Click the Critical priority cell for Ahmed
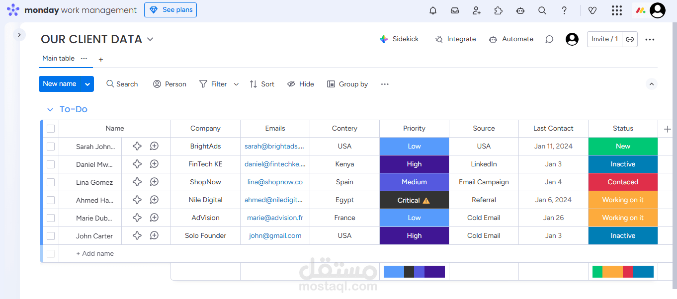 point(414,200)
